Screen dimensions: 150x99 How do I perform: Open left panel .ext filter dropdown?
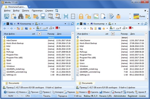(x=39, y=34)
